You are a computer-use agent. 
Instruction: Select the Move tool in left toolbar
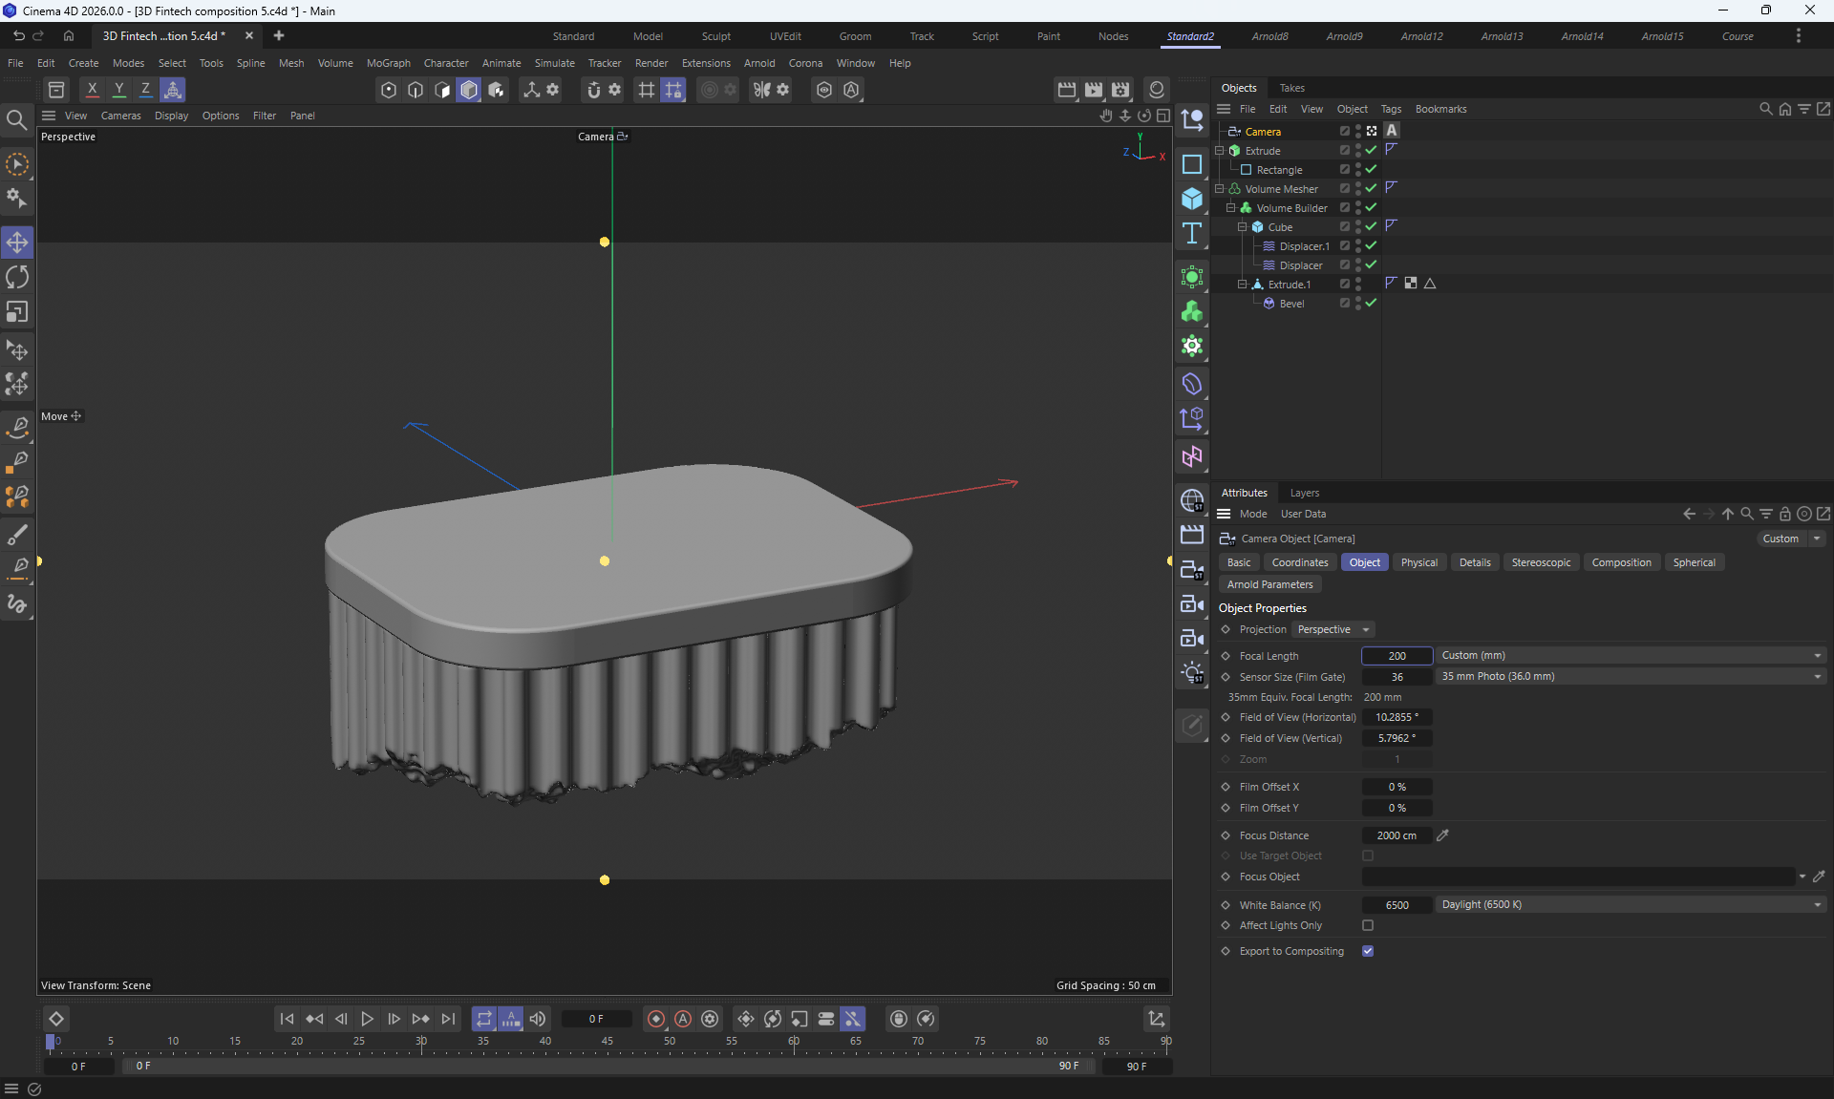coord(17,243)
